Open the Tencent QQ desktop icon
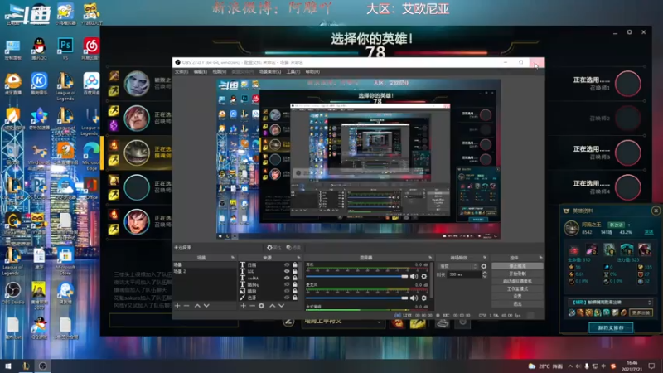Screen dimensions: 663x373 pos(39,48)
